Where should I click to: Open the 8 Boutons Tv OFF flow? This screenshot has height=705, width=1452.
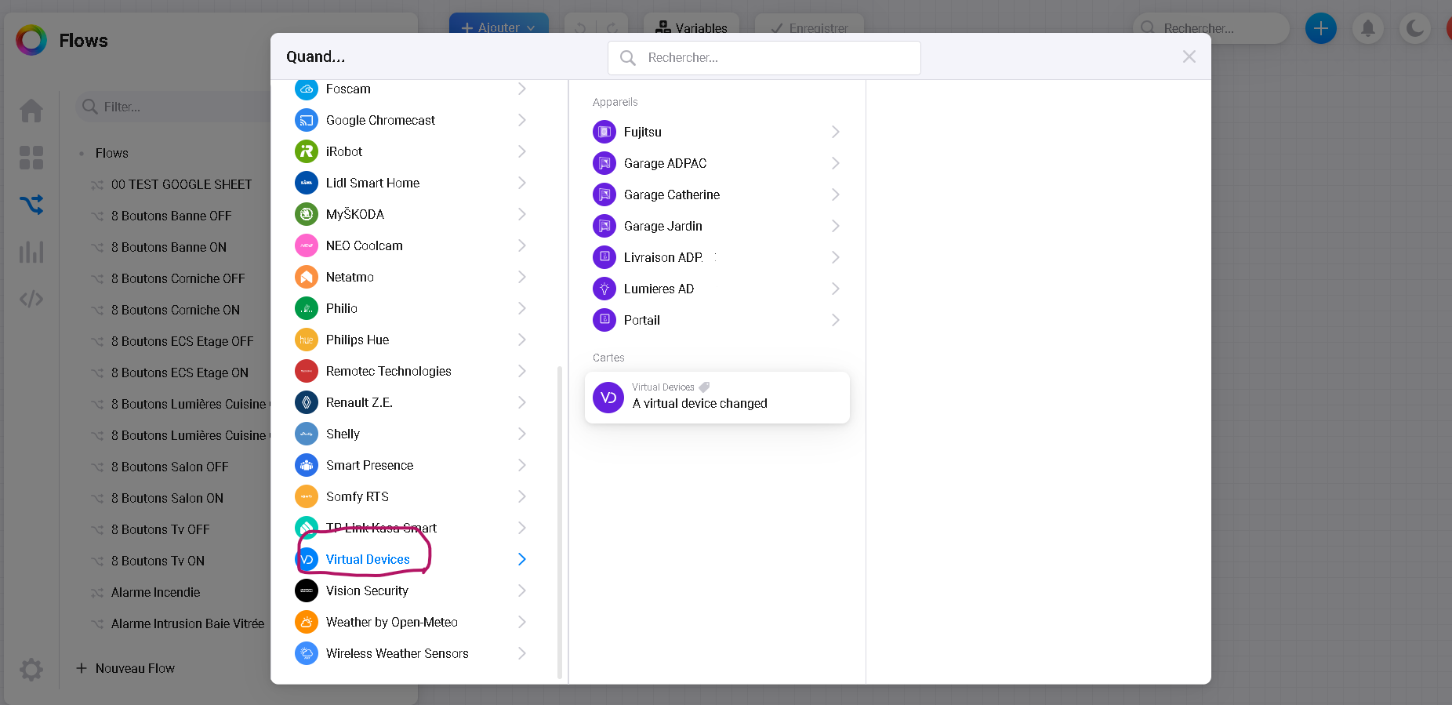160,529
